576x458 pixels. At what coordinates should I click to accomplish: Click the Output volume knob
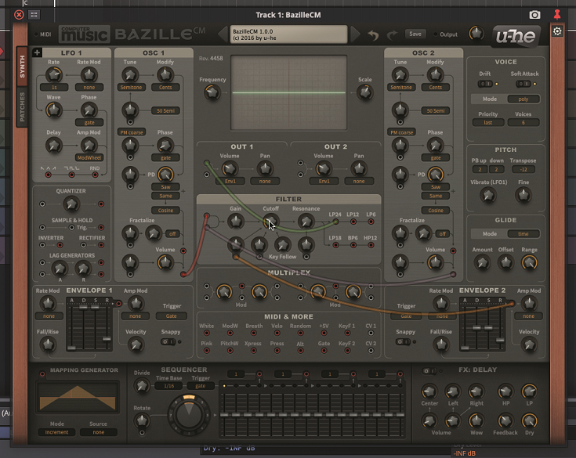pos(476,34)
